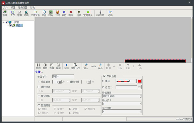Open the 播放时效 end date picker

[x=99, y=91]
